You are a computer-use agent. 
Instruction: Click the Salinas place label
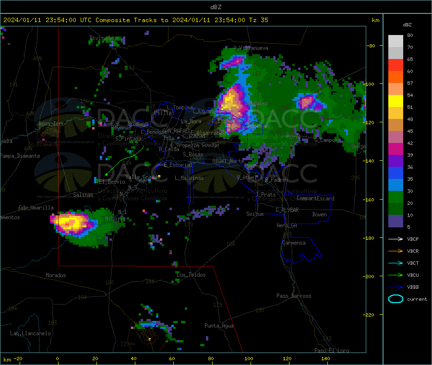tap(83, 195)
